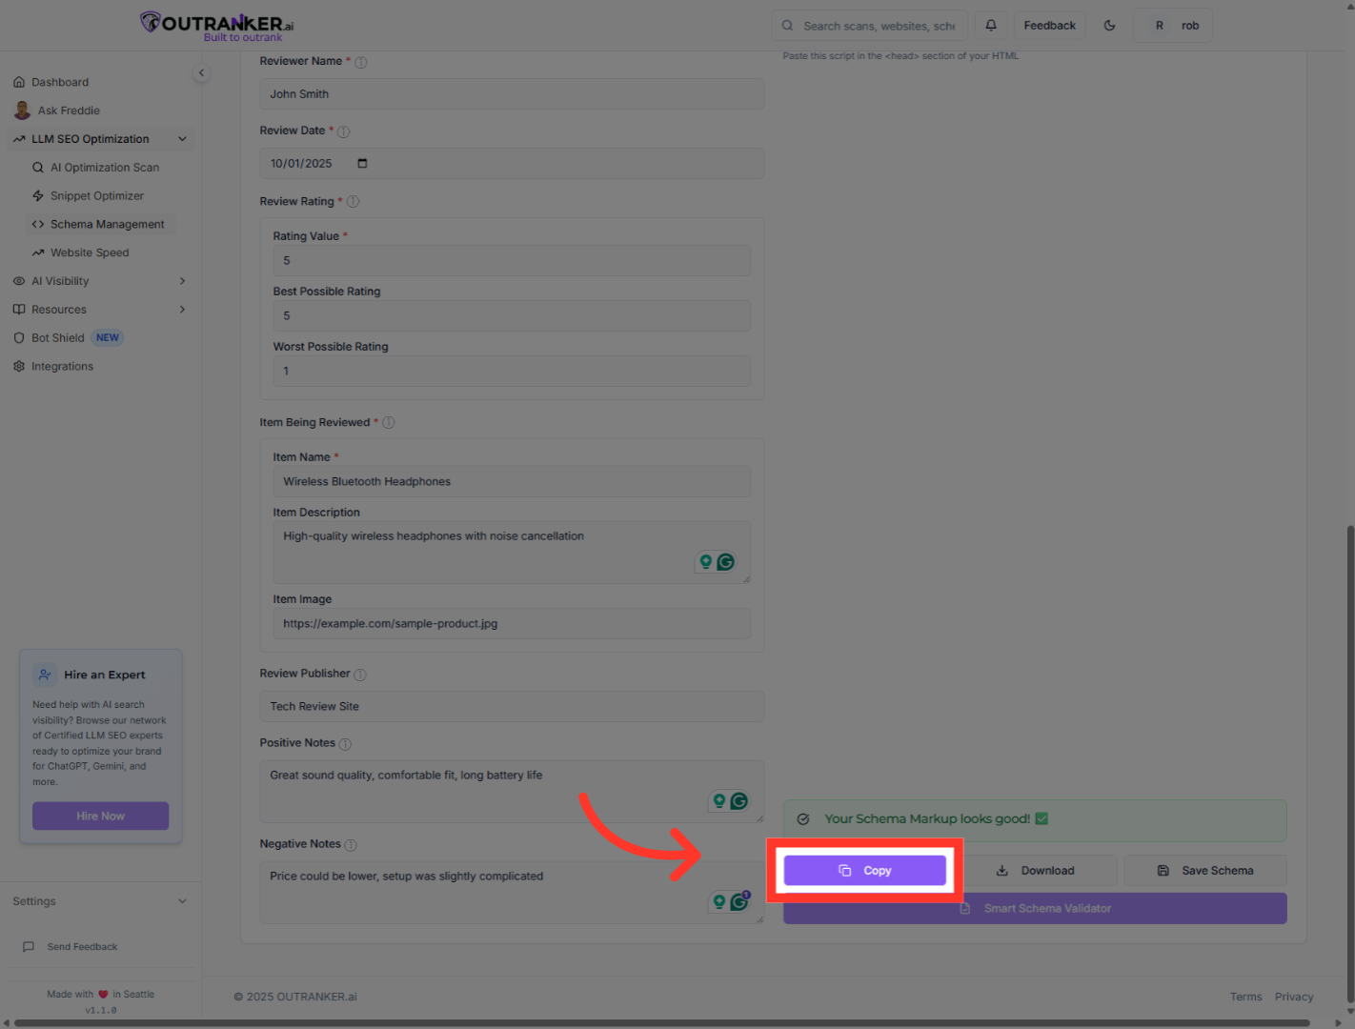
Task: Expand the Settings dropdown in sidebar
Action: pyautogui.click(x=182, y=901)
